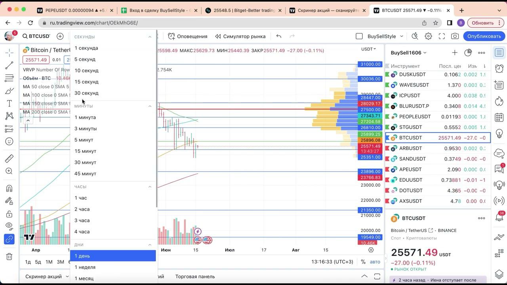Open the BuySell1606 watchlist dropdown
This screenshot has height=285, width=507.
click(x=408, y=53)
